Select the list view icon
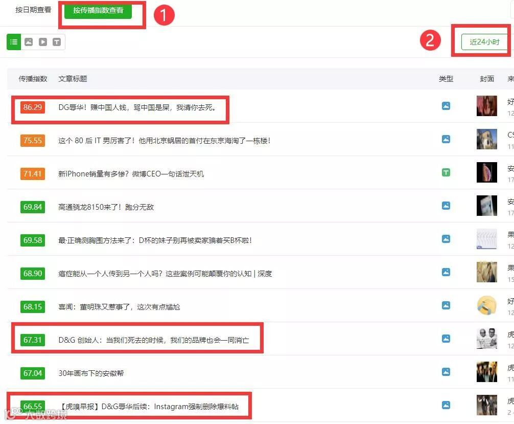This screenshot has height=424, width=514. pyautogui.click(x=14, y=42)
